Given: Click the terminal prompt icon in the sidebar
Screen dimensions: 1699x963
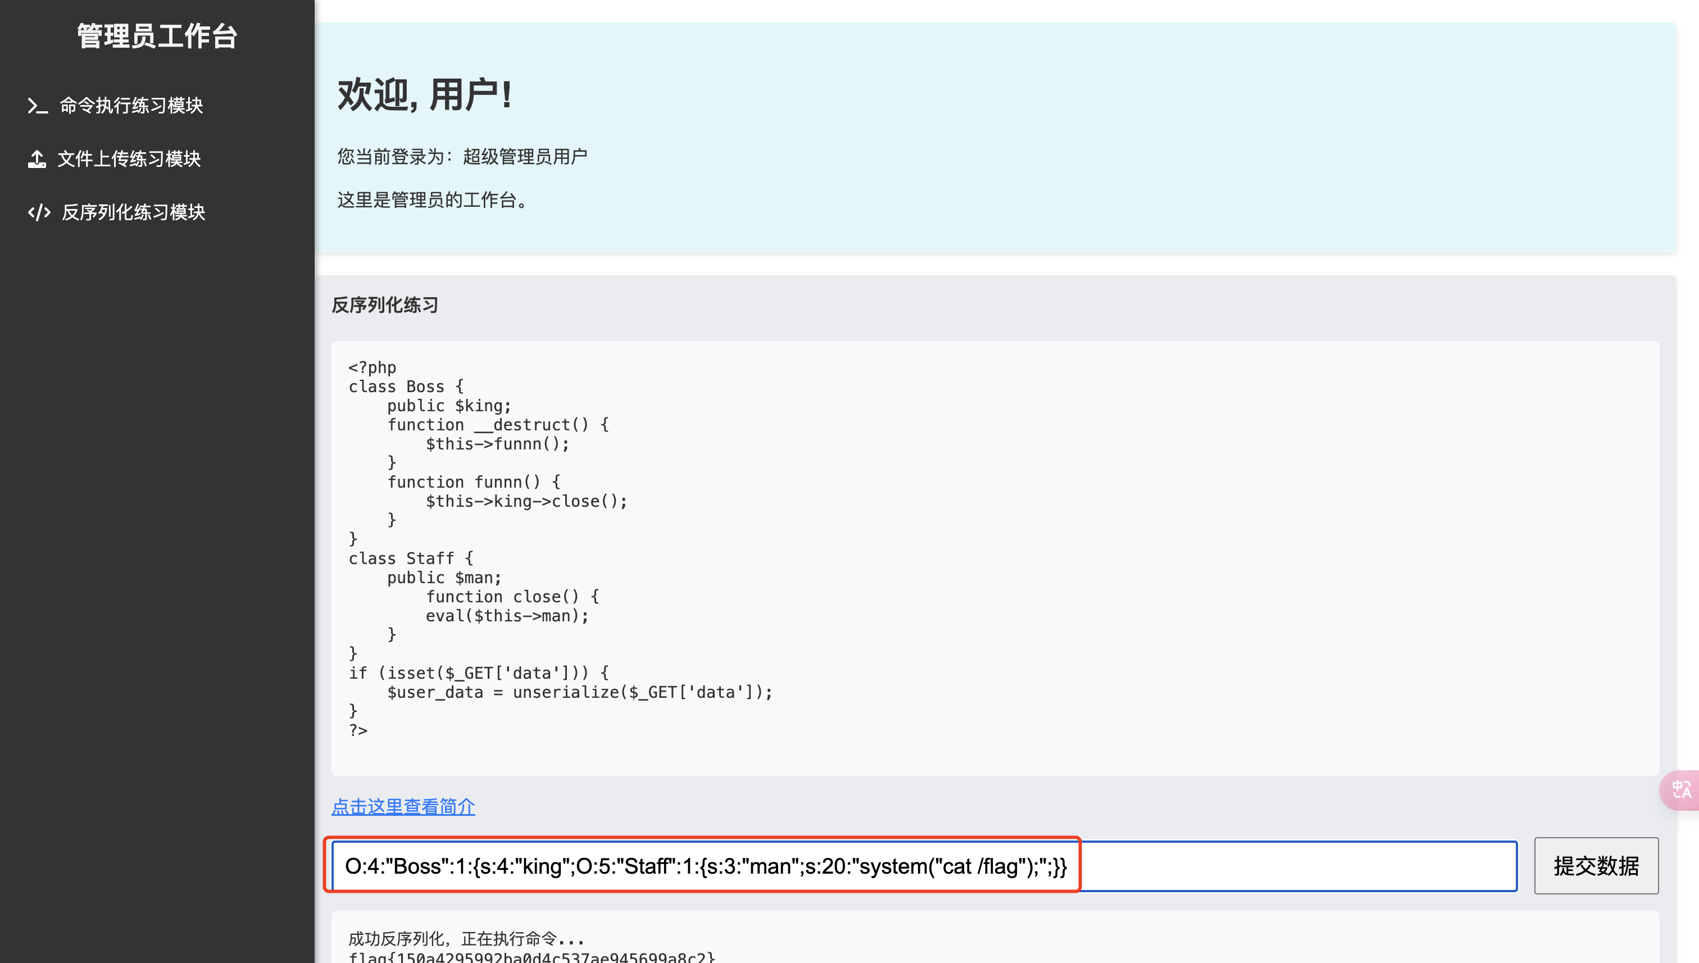Looking at the screenshot, I should [37, 106].
